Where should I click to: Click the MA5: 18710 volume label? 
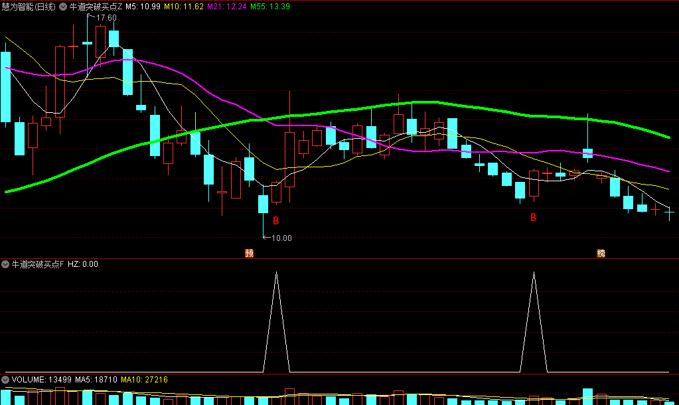pos(96,380)
